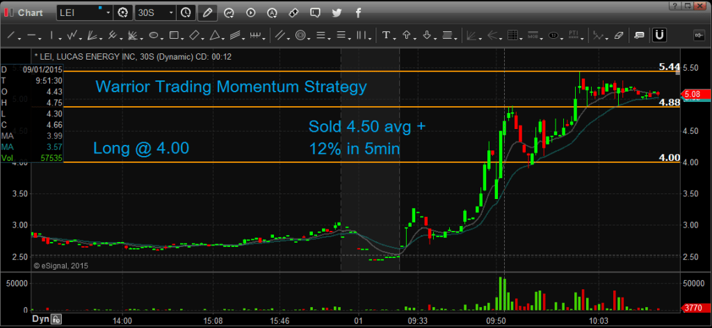Click the 4.00 orange price line label
Screen dimensions: 712x328
tap(669, 157)
